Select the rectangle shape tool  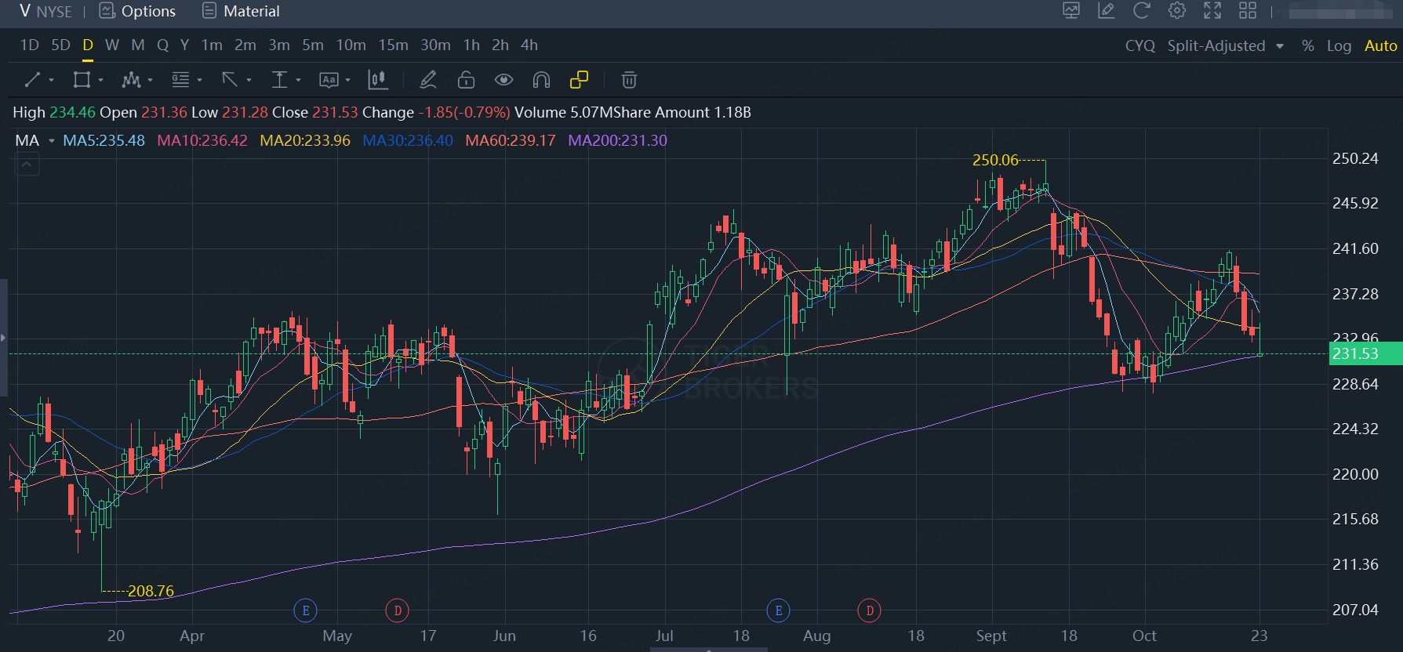coord(82,80)
